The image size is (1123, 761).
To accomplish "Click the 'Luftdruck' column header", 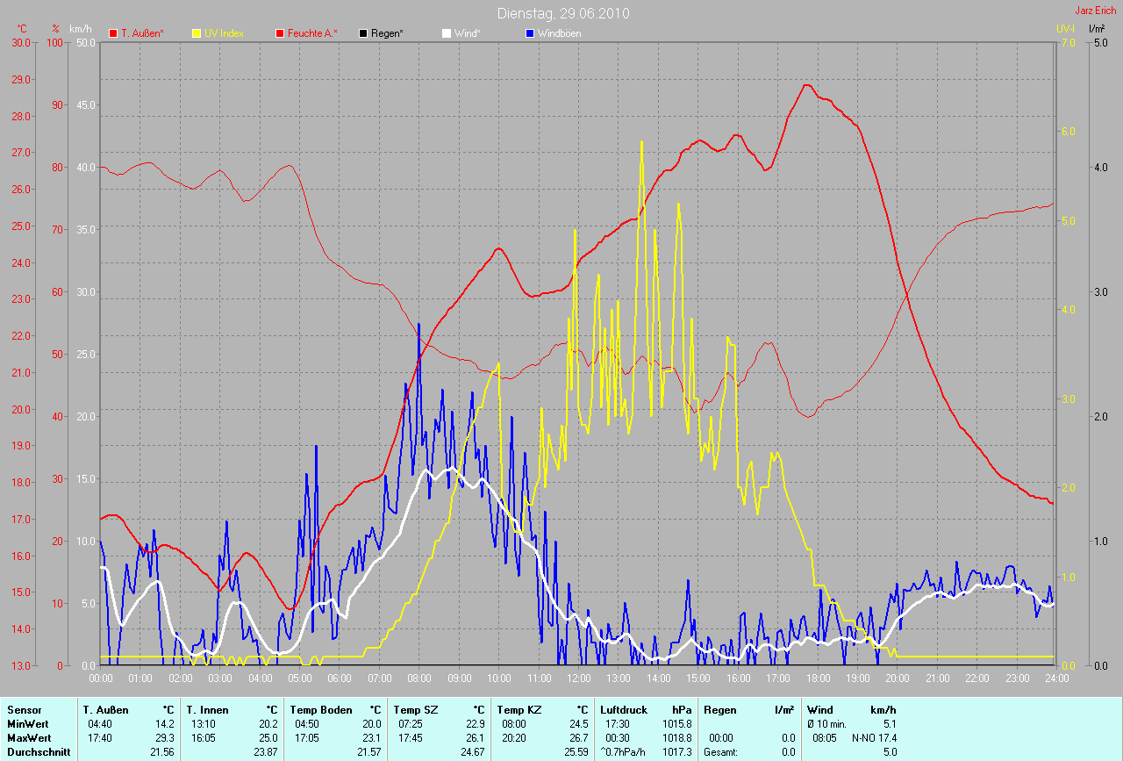I will (x=624, y=709).
